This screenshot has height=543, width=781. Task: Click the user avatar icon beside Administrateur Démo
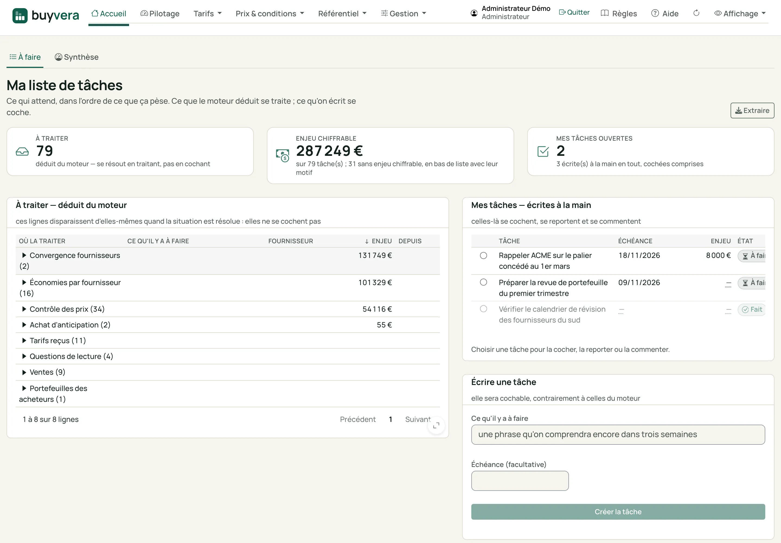[x=474, y=13]
